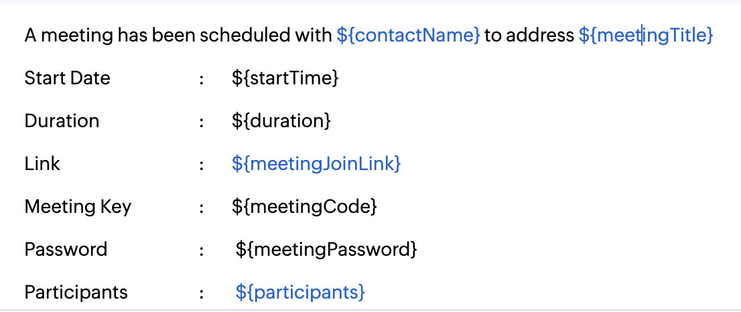The height and width of the screenshot is (312, 741).
Task: Select the ${meetingJoinLink} placeholder
Action: pyautogui.click(x=316, y=164)
